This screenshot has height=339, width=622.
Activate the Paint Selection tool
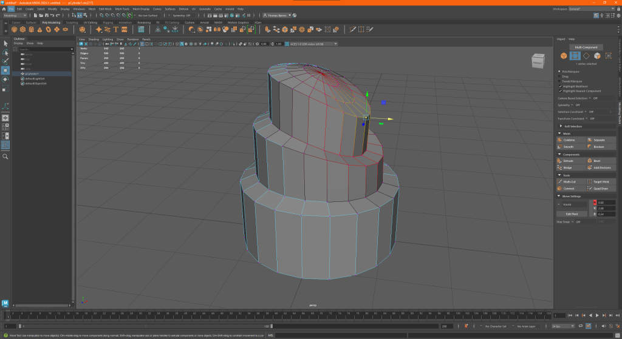tap(5, 61)
